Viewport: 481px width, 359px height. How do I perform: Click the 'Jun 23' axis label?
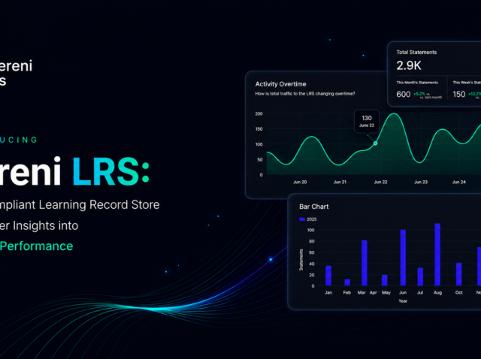click(x=421, y=182)
